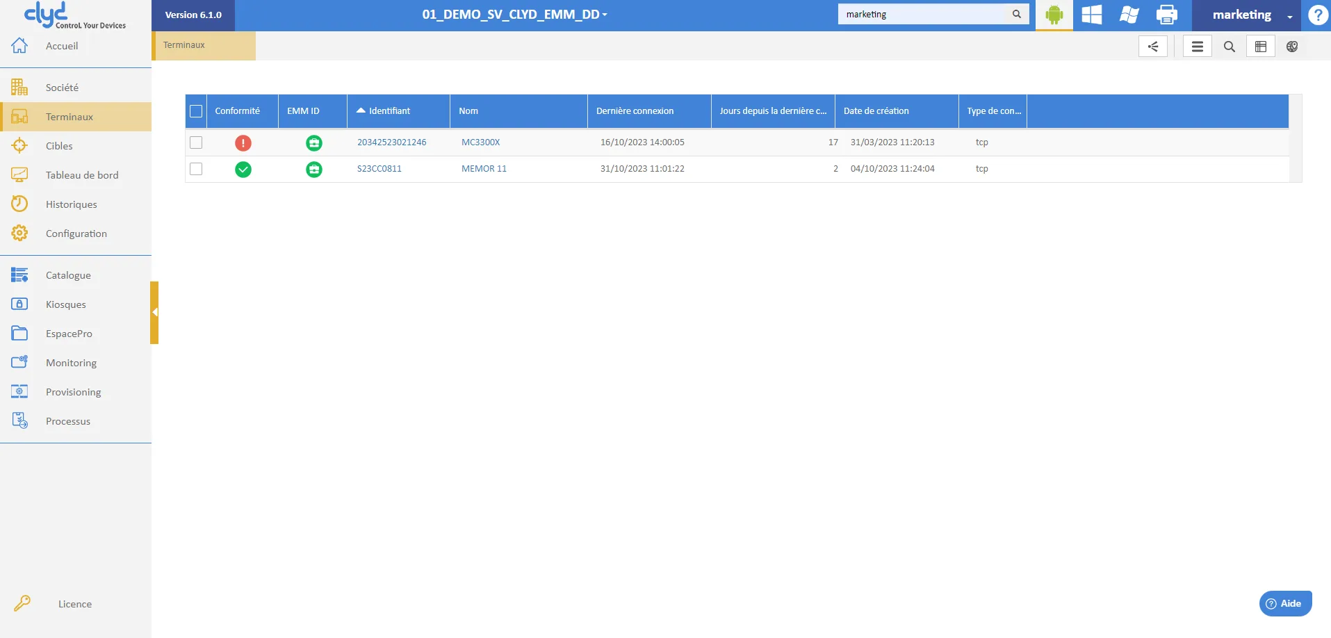The image size is (1331, 638).
Task: Select the Terminaux breadcrumb tab
Action: 204,46
